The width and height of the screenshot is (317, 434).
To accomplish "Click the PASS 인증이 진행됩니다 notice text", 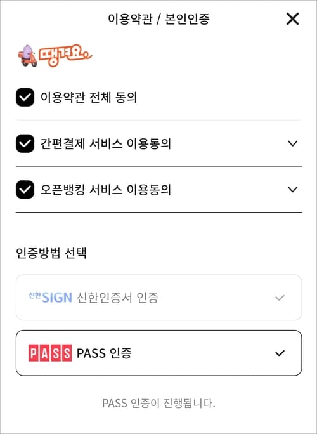I will tap(158, 403).
